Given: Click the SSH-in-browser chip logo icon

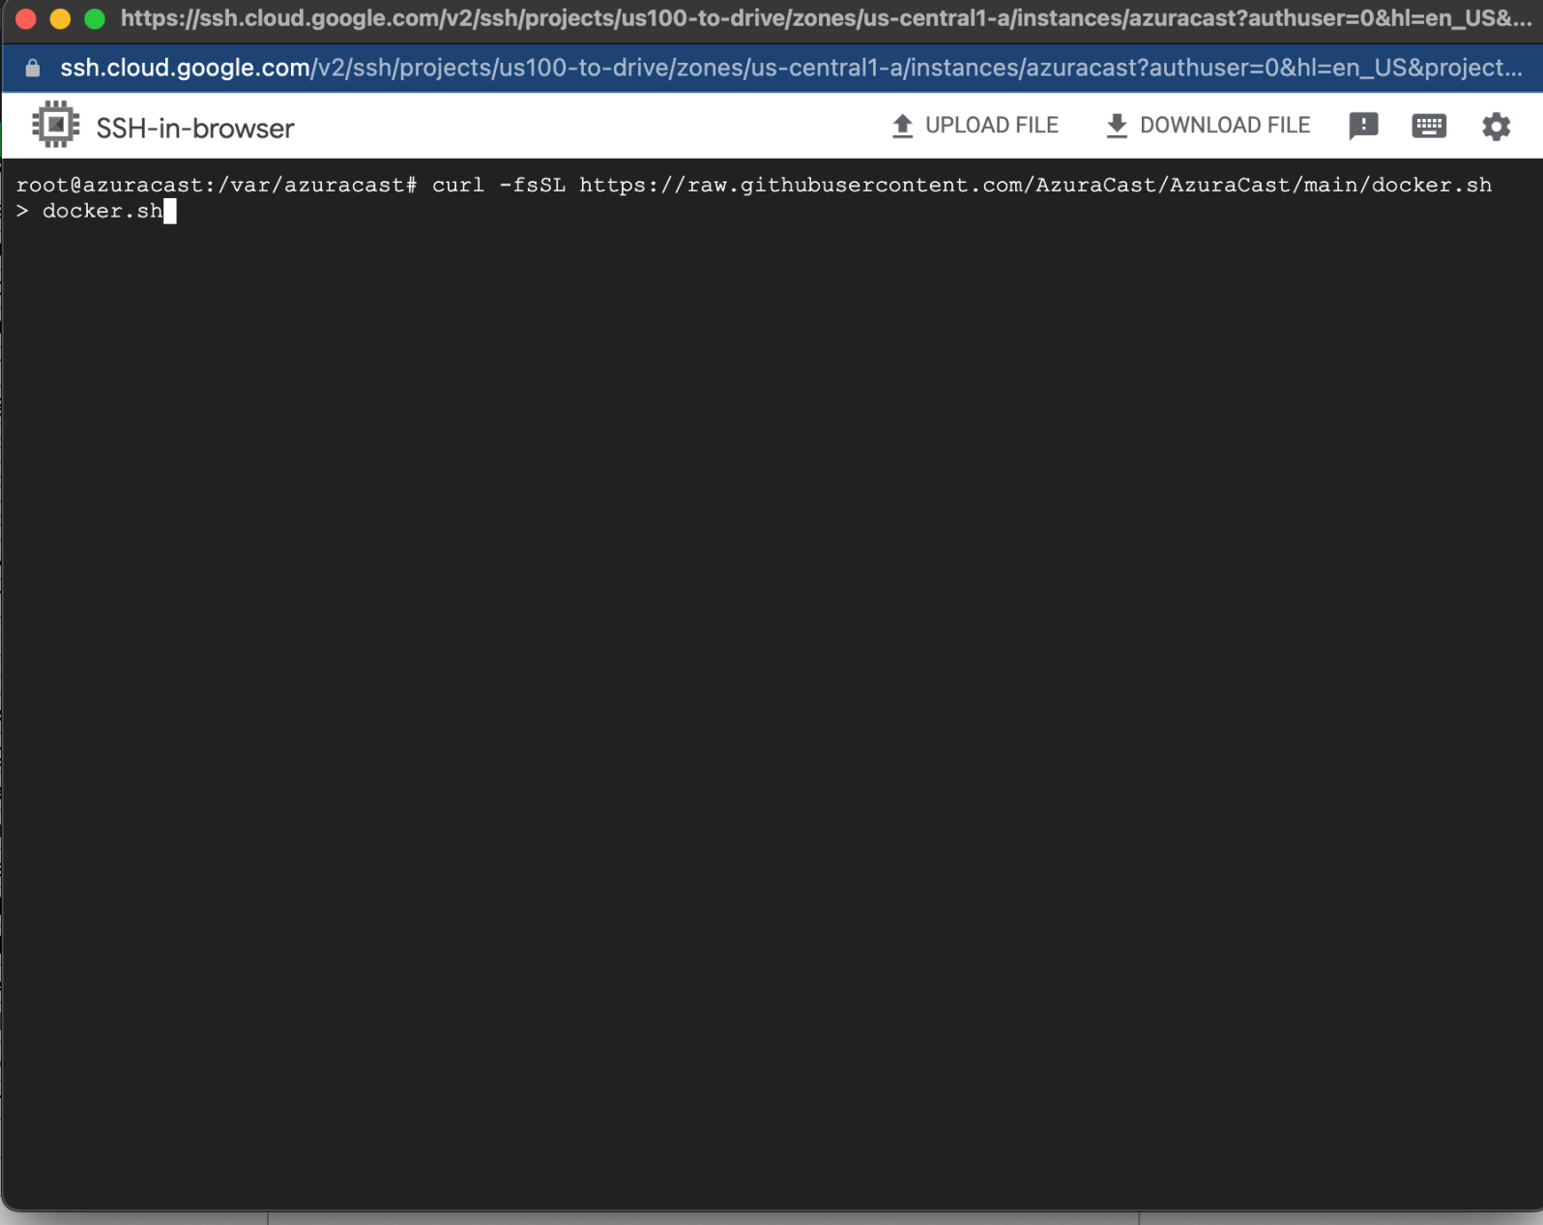Looking at the screenshot, I should [55, 125].
